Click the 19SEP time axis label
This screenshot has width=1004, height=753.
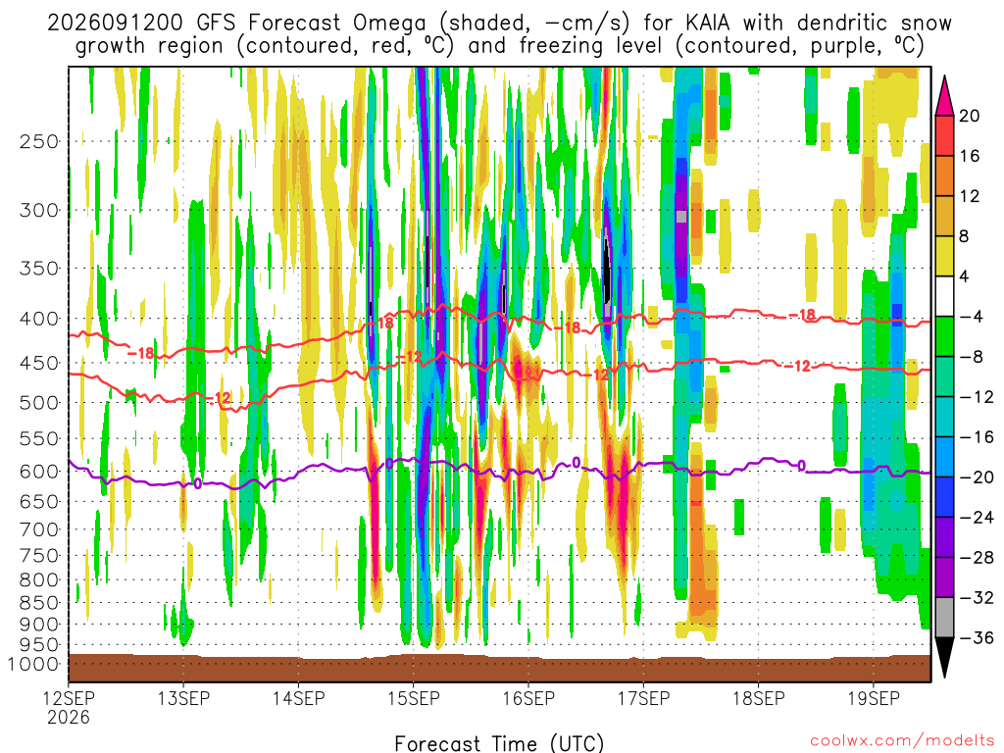874,698
